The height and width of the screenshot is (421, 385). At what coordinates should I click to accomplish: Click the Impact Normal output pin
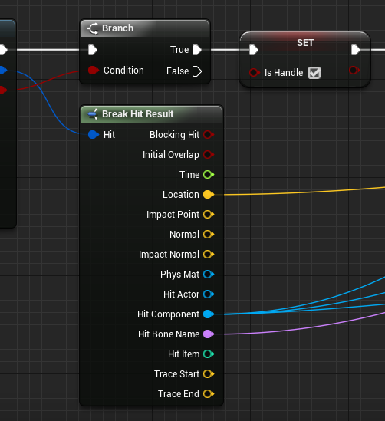coord(209,255)
